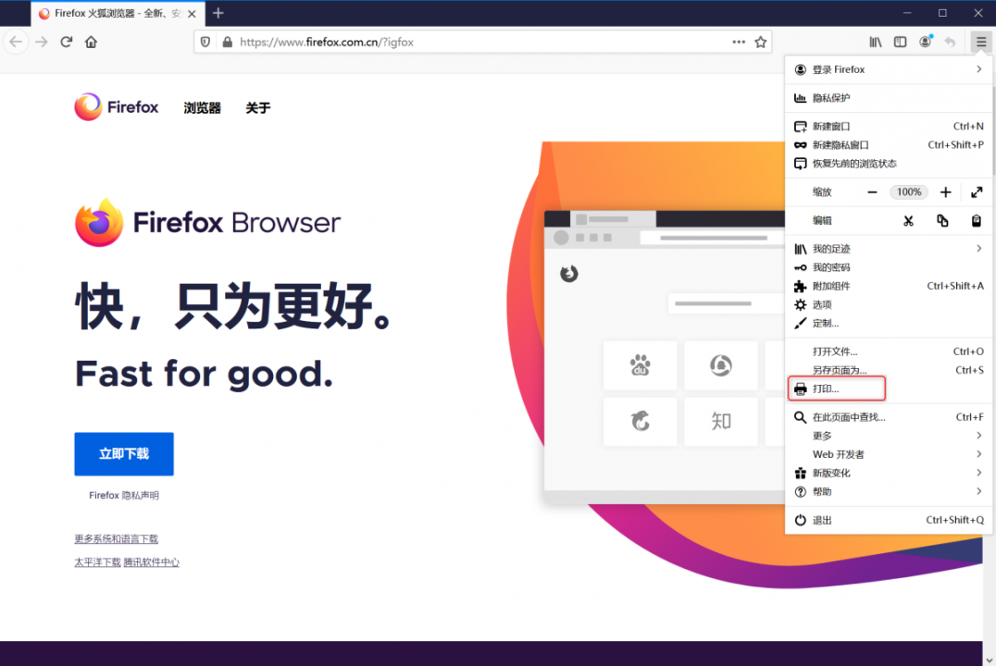Click page scrollbar down arrow
996x666 pixels.
click(989, 660)
